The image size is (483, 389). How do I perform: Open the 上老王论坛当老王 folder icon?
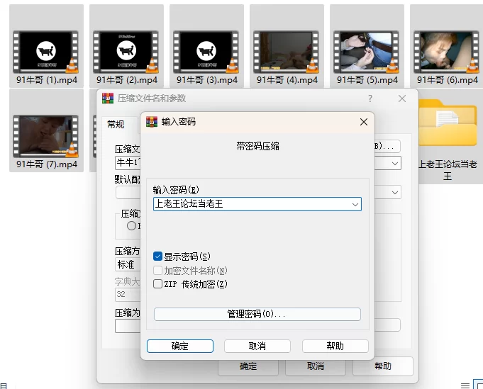click(x=448, y=123)
